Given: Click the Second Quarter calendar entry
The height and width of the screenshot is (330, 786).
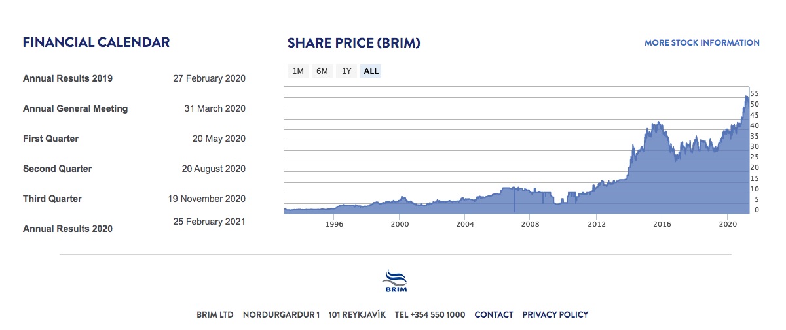Looking at the screenshot, I should [x=57, y=169].
